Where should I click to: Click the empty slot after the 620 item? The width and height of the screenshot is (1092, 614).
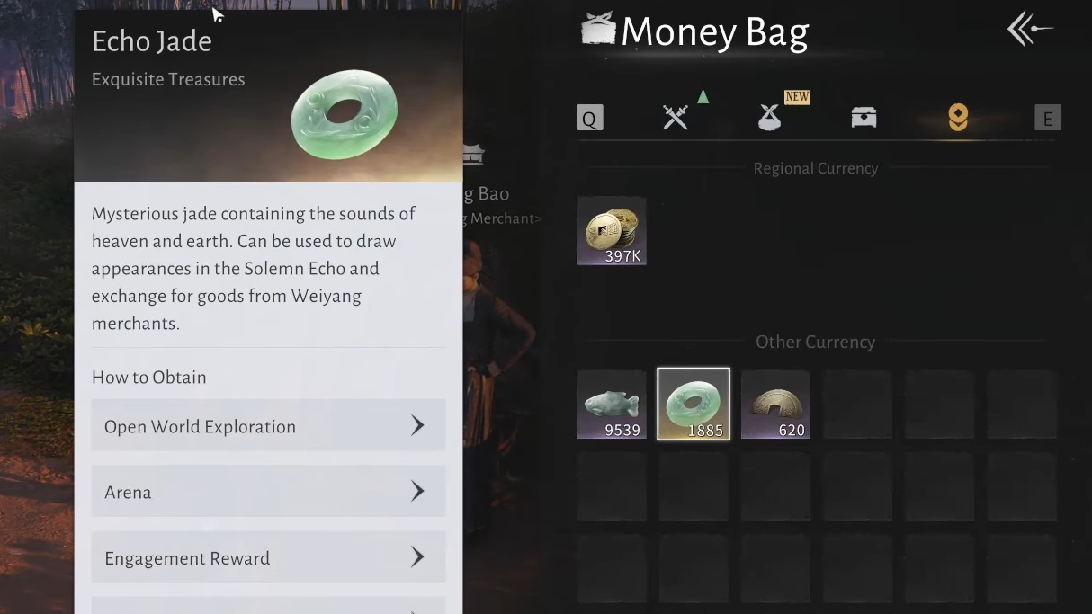(858, 405)
